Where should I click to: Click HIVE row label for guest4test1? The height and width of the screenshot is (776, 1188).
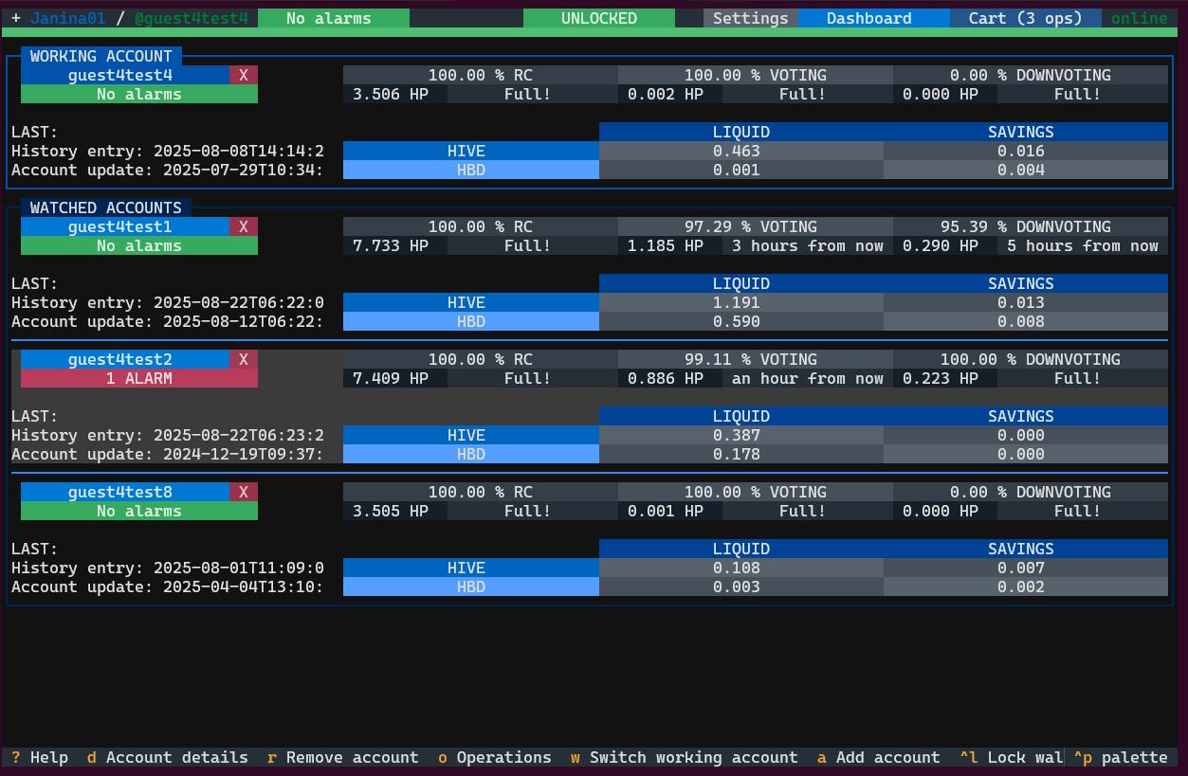pos(471,302)
